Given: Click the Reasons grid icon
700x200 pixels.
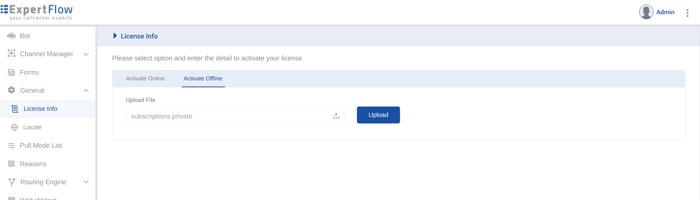Looking at the screenshot, I should click(12, 164).
